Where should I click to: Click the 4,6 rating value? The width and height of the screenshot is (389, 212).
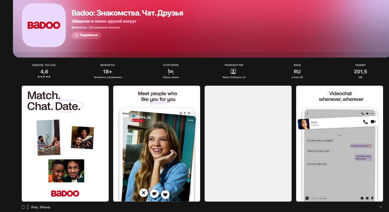tap(44, 72)
